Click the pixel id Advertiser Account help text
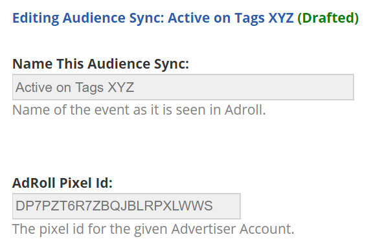This screenshot has height=248, width=371. coord(153,229)
